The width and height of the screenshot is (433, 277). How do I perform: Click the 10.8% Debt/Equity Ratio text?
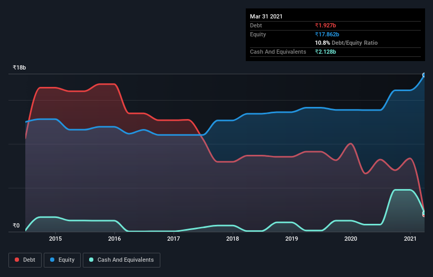[347, 43]
